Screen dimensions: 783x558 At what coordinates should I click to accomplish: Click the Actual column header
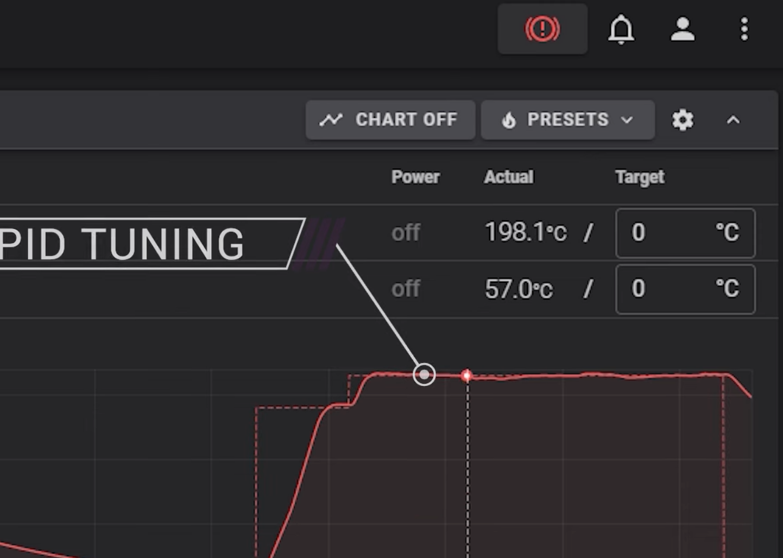pyautogui.click(x=509, y=177)
